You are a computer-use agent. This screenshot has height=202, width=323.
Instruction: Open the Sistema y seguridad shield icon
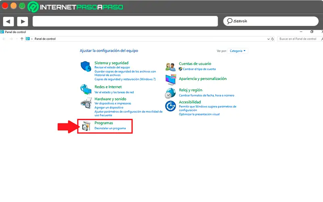pyautogui.click(x=86, y=66)
